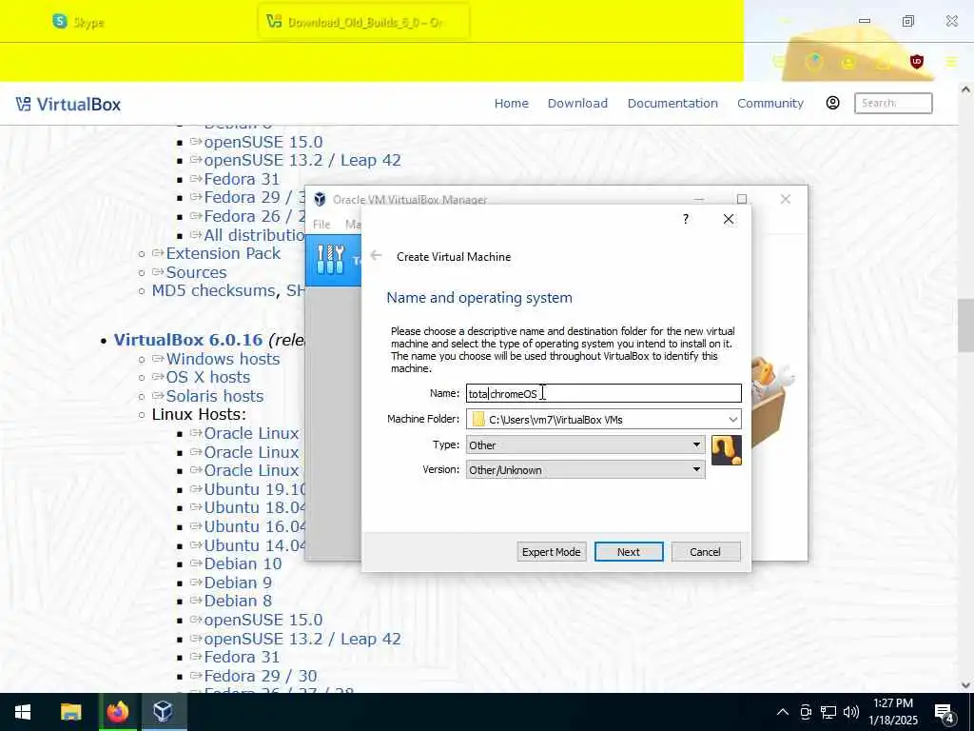Open the notification center icon
974x731 pixels.
point(945,714)
